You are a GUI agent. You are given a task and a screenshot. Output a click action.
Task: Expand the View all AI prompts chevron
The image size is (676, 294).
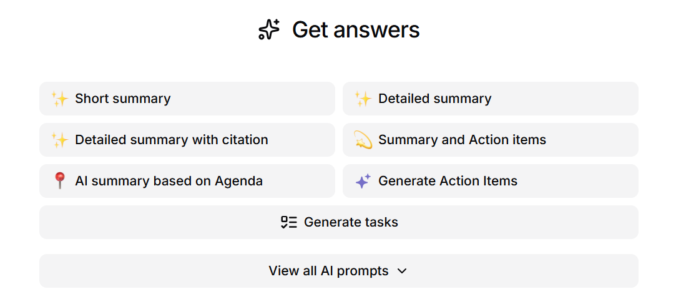coord(402,271)
